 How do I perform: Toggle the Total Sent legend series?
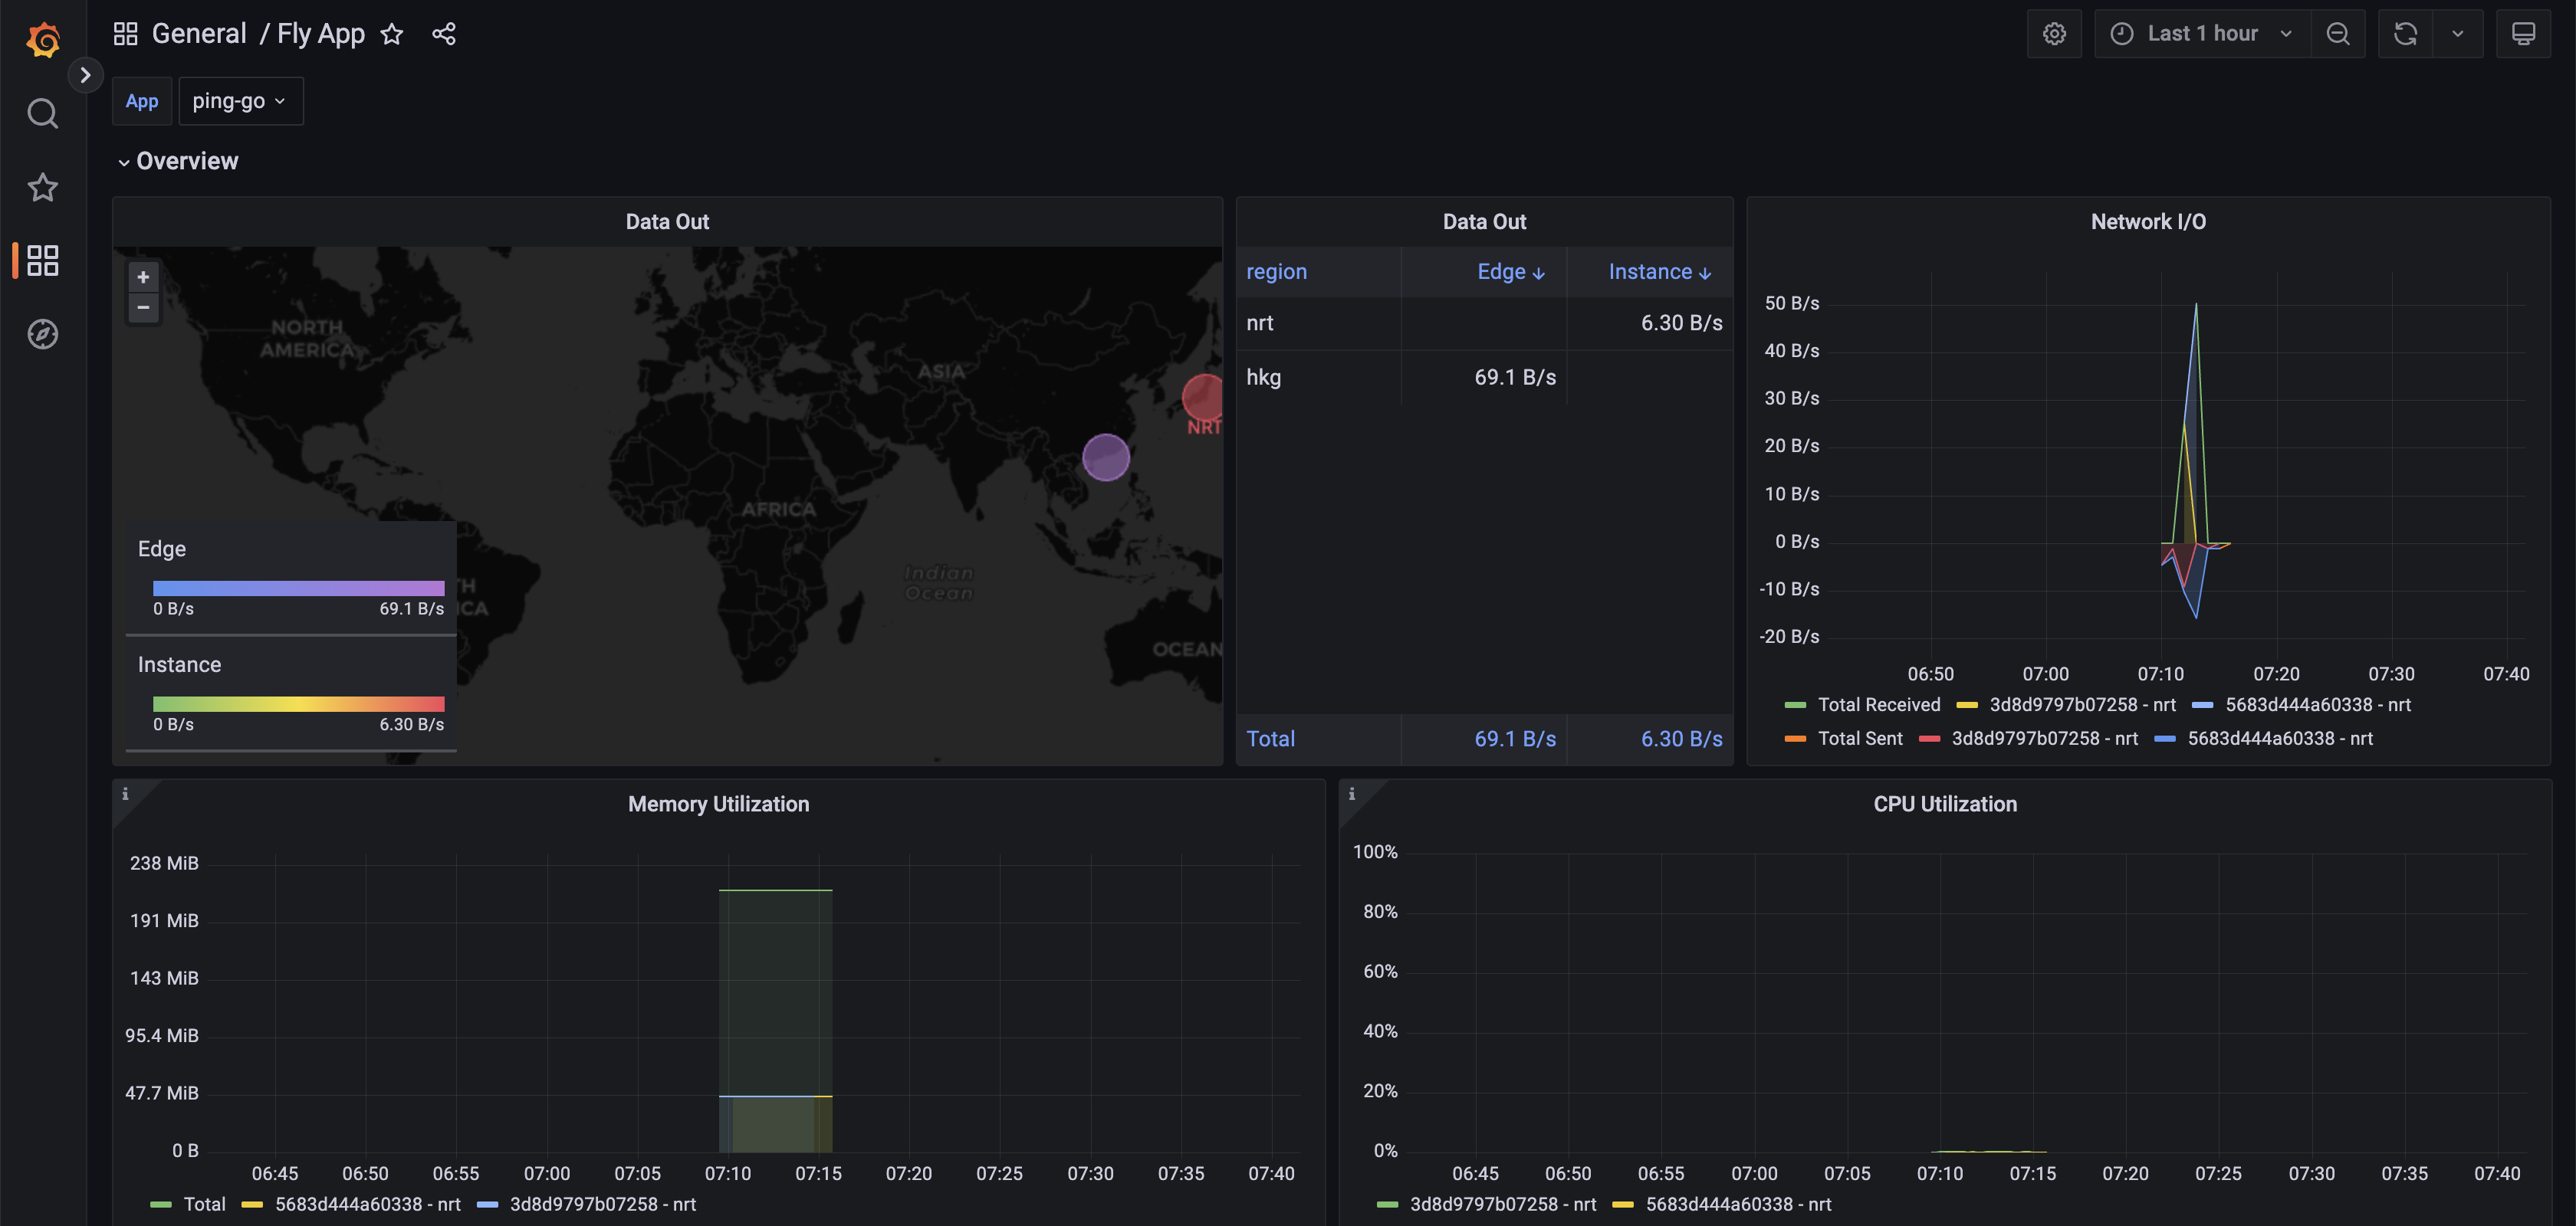[x=1859, y=739]
